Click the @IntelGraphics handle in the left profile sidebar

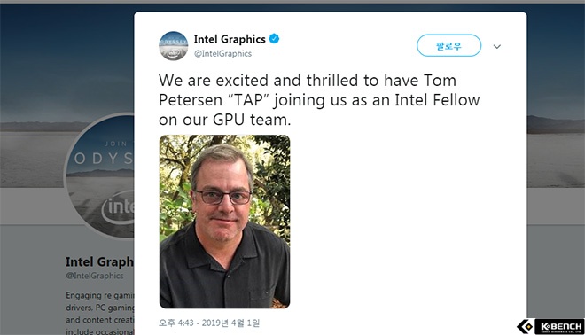pos(95,276)
